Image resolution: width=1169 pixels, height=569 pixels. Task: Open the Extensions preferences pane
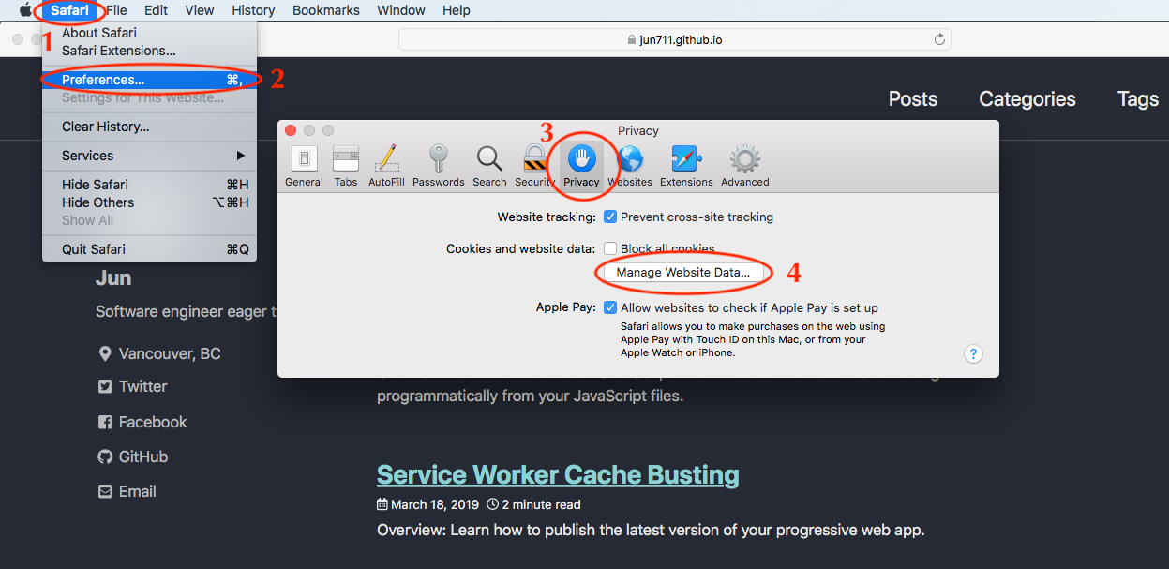click(x=686, y=165)
